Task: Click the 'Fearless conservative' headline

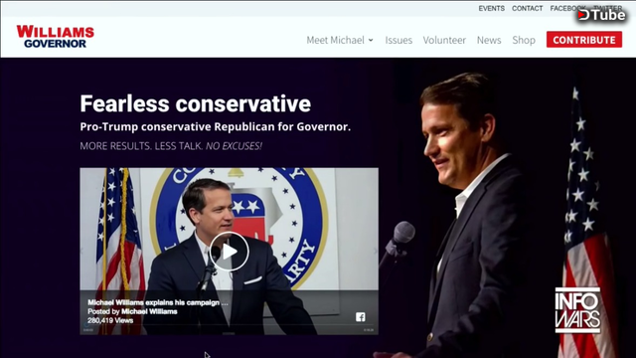Action: tap(196, 103)
